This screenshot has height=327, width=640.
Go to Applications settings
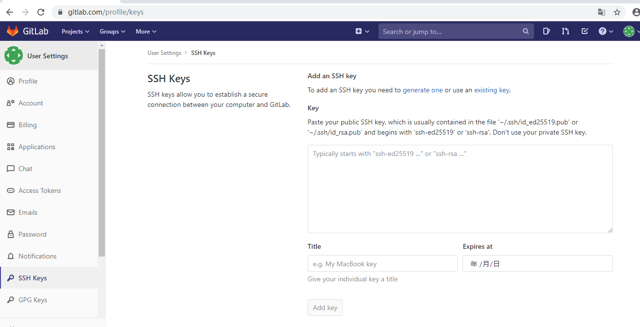tap(49, 147)
